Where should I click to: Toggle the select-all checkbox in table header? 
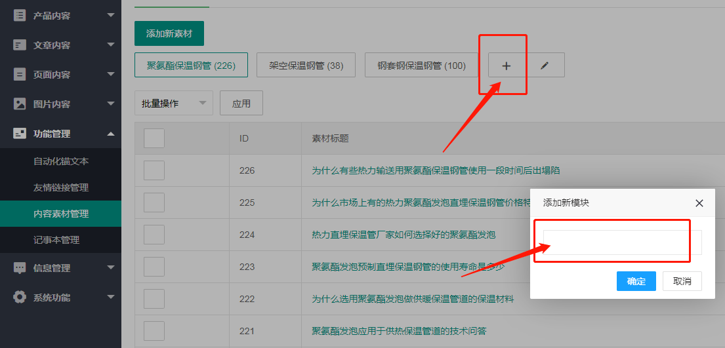pos(154,138)
